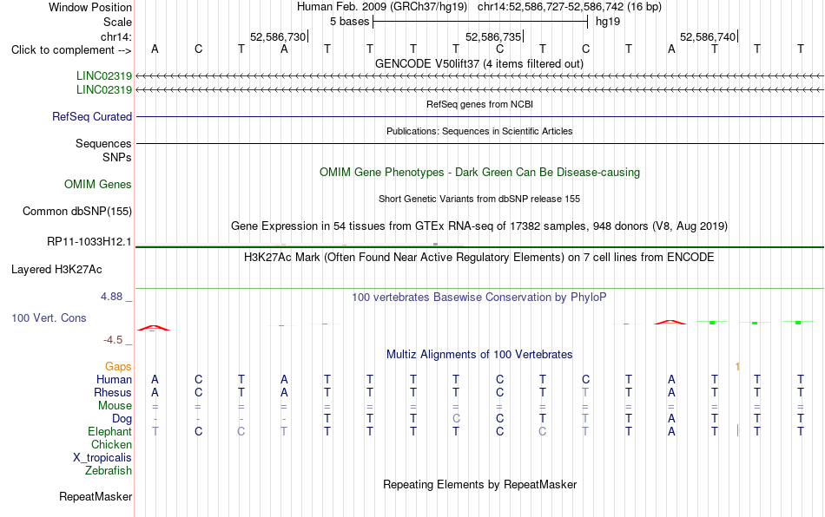
Task: Click 100 vertebrates Basewise Conservation by PhyloP title
Action: tap(479, 297)
